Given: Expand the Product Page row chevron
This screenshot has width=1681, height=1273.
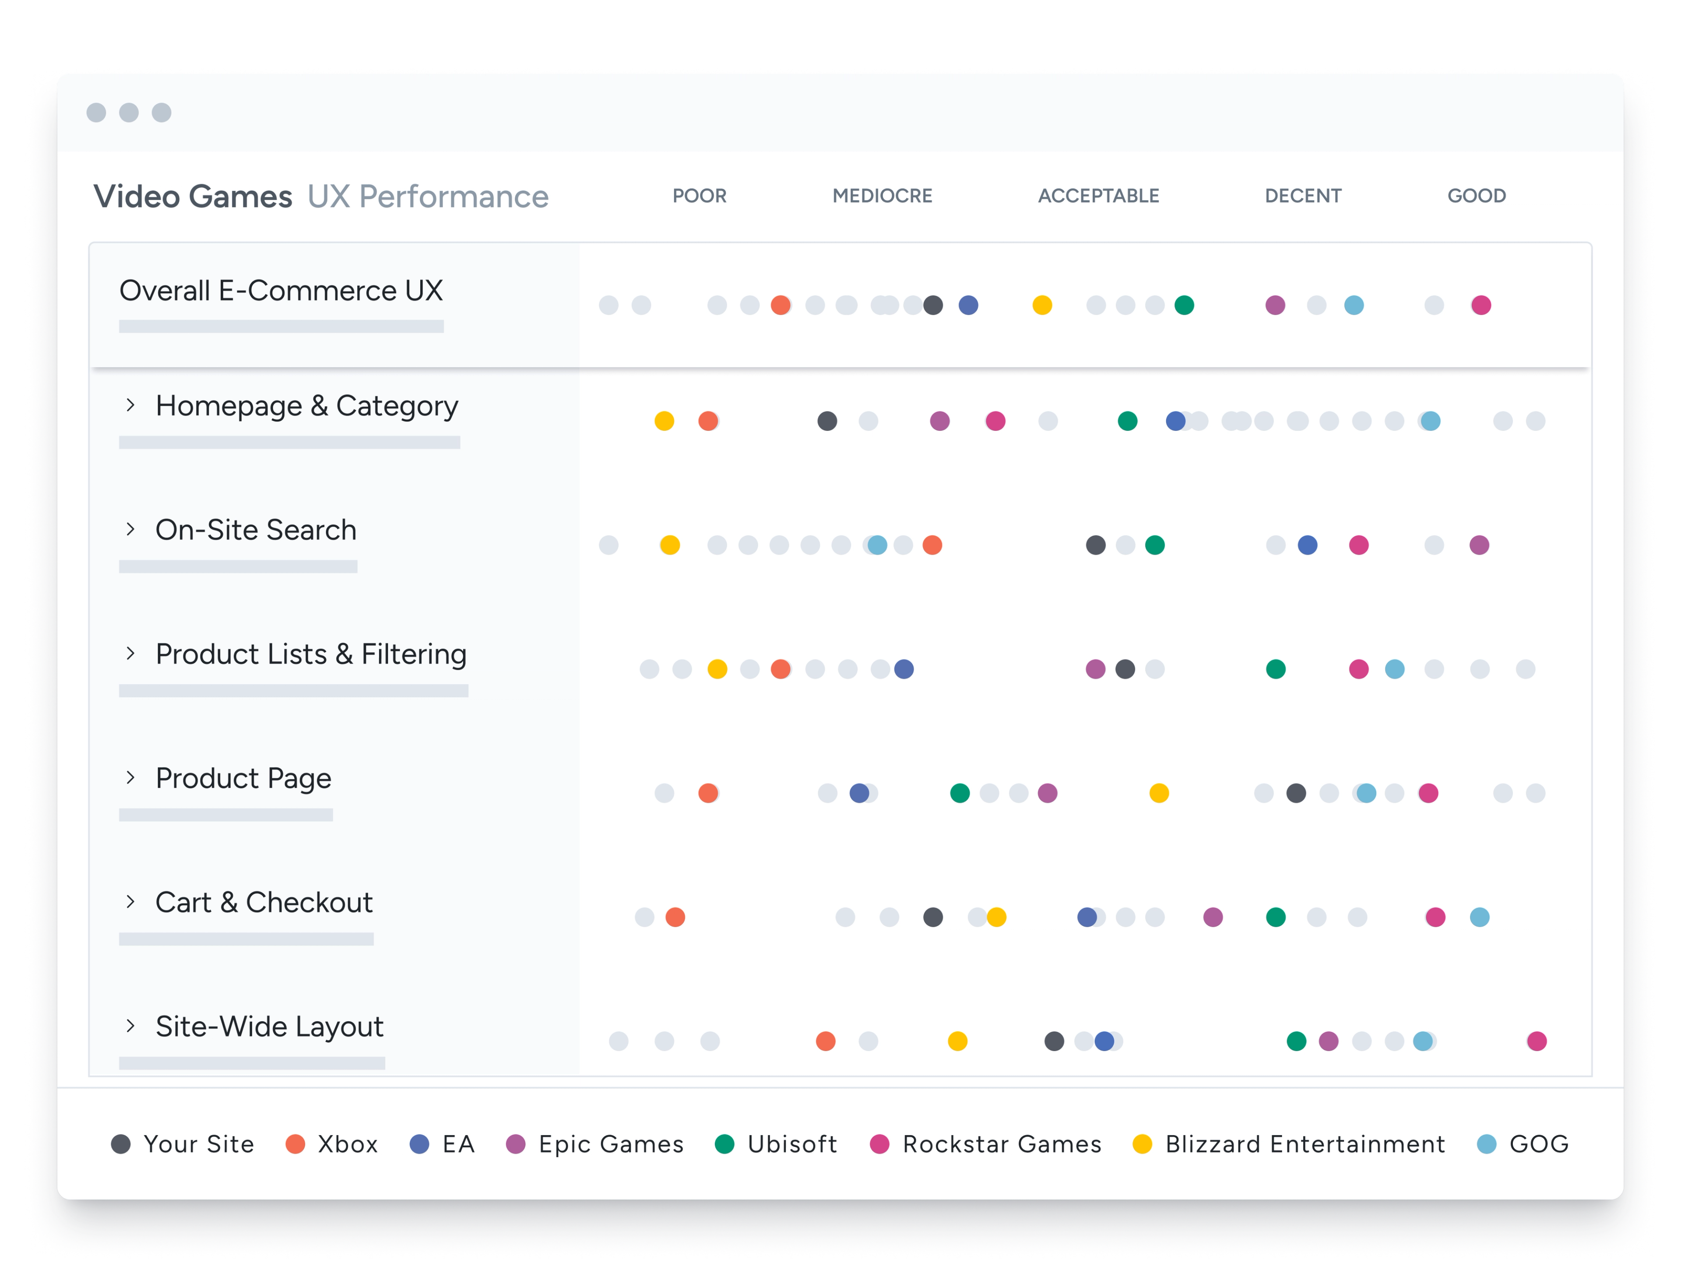Looking at the screenshot, I should pos(131,777).
